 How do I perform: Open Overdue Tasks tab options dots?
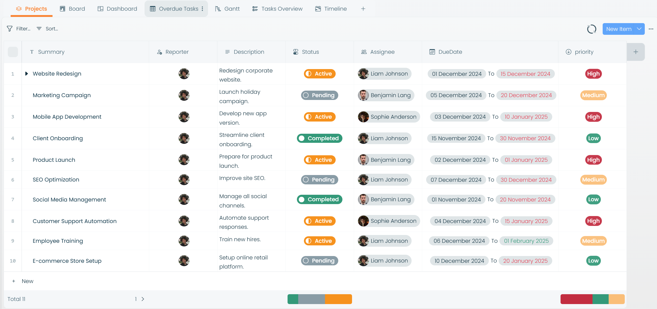(202, 9)
